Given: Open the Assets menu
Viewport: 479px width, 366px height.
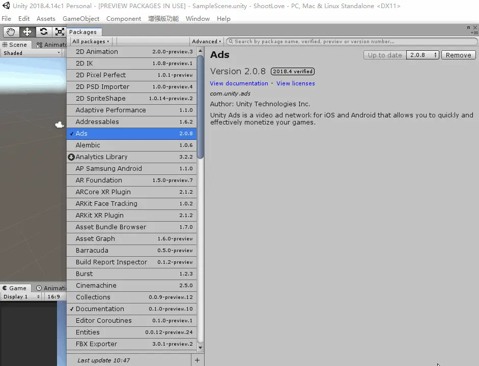Looking at the screenshot, I should pyautogui.click(x=46, y=19).
